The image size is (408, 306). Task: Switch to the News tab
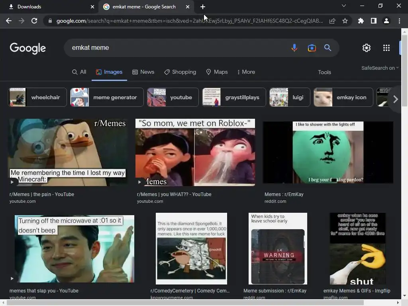coord(143,72)
